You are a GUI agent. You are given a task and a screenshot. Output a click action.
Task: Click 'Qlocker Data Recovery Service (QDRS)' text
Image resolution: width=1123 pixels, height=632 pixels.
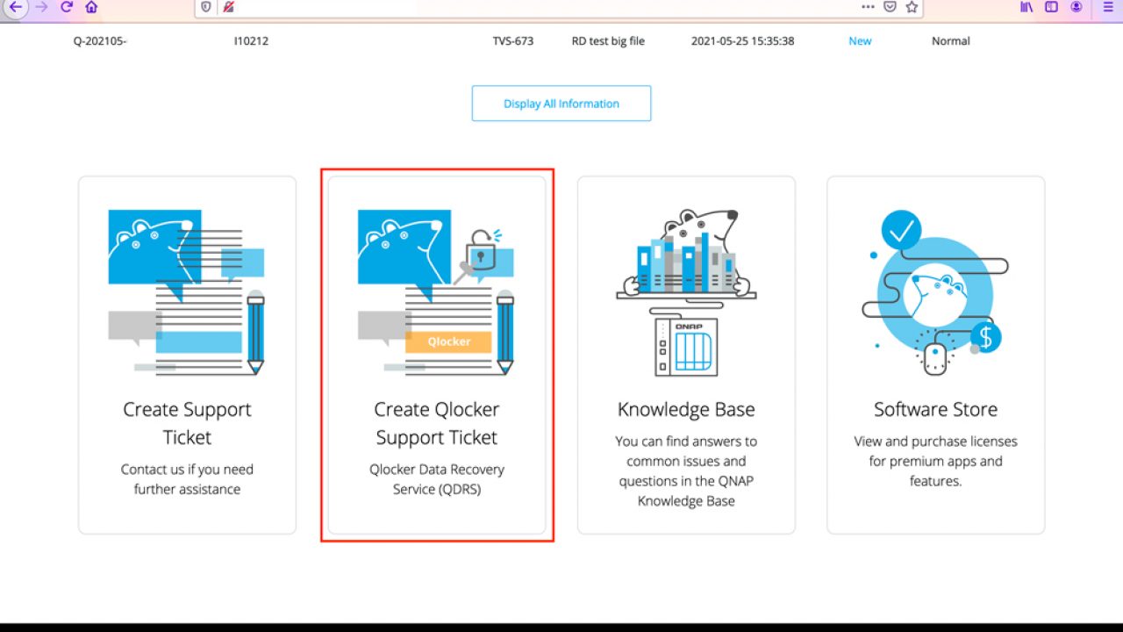437,479
